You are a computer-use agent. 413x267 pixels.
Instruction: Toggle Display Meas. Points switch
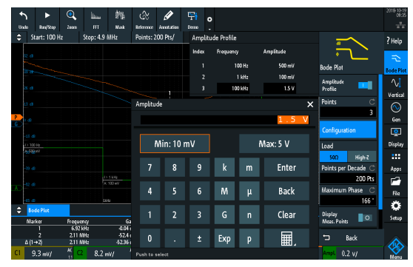point(366,217)
